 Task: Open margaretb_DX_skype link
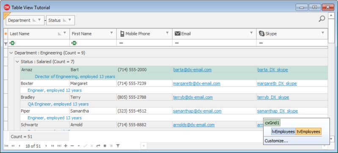tap(277, 83)
